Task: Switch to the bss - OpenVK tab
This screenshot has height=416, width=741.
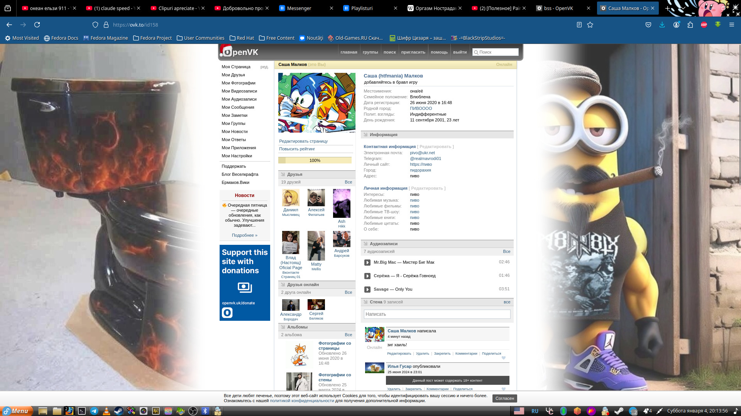Action: 563,8
